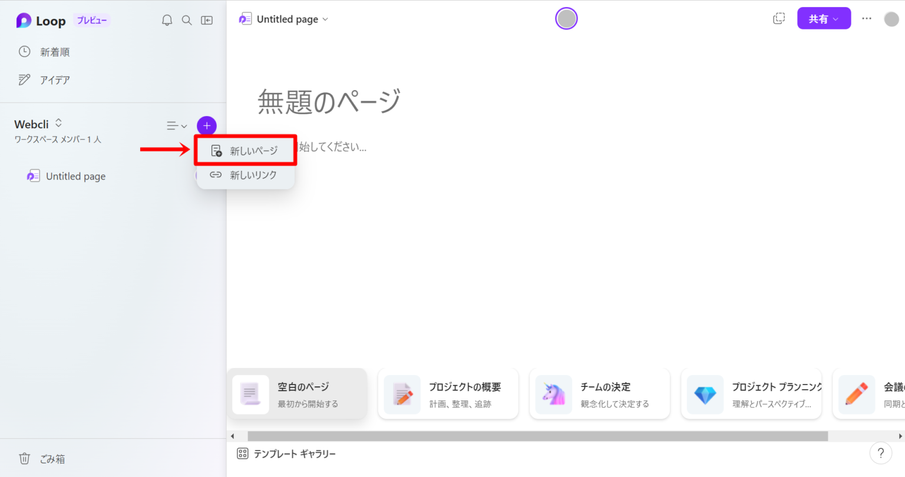Copy the page as a Loop component
The width and height of the screenshot is (905, 477).
pyautogui.click(x=778, y=18)
